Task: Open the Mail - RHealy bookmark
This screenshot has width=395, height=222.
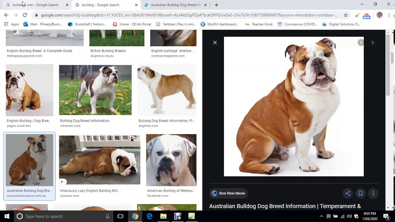Action: pos(43,24)
